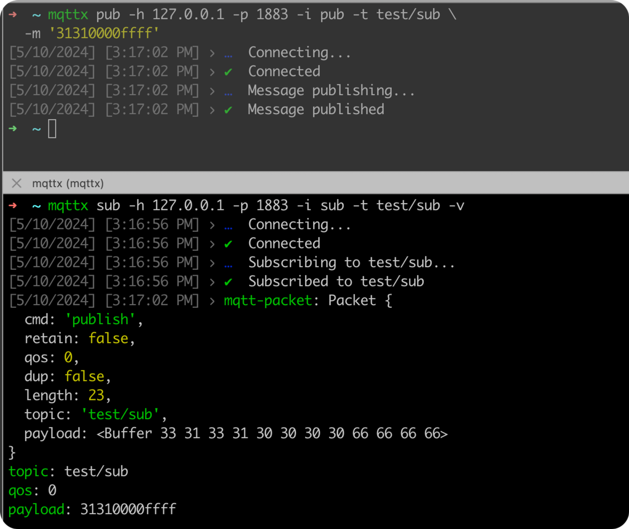Click the checkmark beside Message published
The image size is (629, 529).
[228, 109]
